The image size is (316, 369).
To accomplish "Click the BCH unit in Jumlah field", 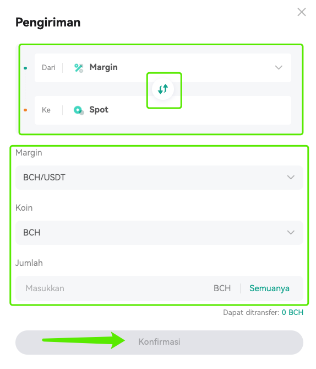I will [222, 288].
